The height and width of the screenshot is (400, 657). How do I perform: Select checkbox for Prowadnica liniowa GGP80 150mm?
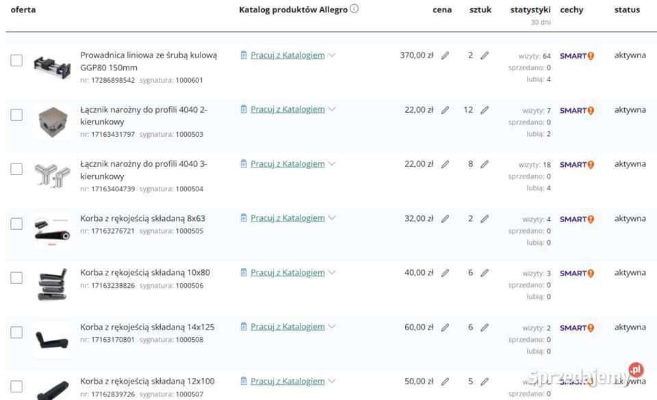[16, 60]
